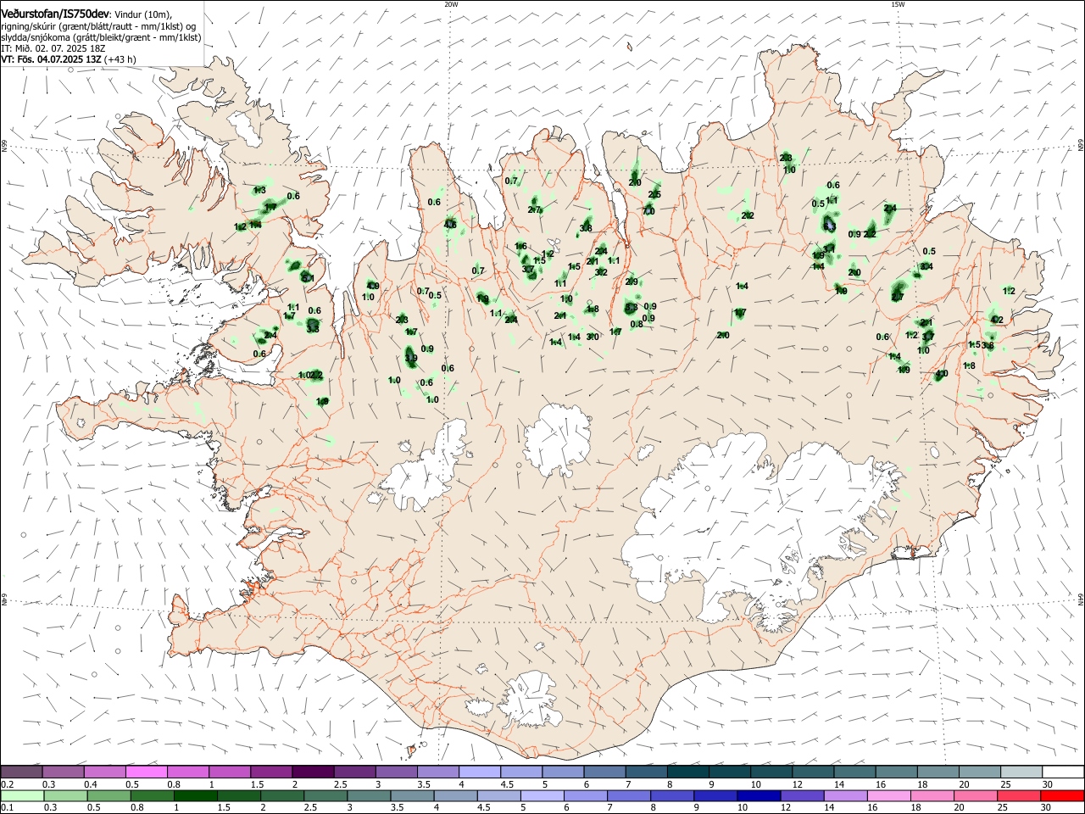Image resolution: width=1085 pixels, height=814 pixels.
Task: Click the 'Veðurstofan/IS750dev' title text
Action: (56, 14)
